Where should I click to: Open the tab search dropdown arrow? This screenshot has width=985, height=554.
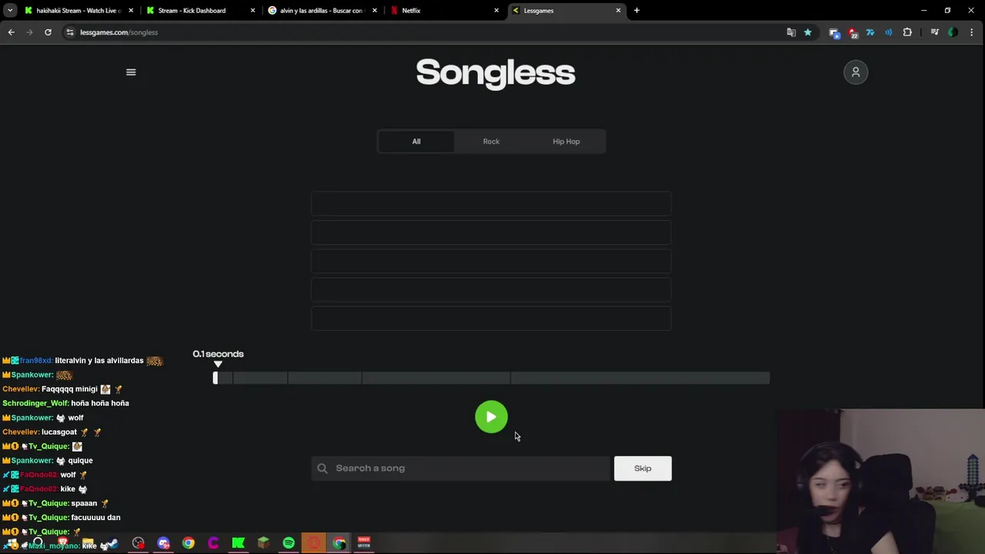tap(10, 11)
